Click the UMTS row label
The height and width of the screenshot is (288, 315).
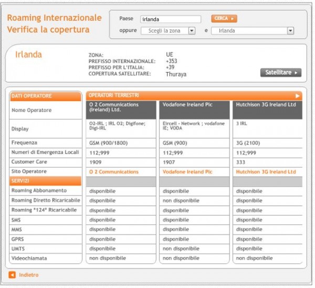pos(18,249)
